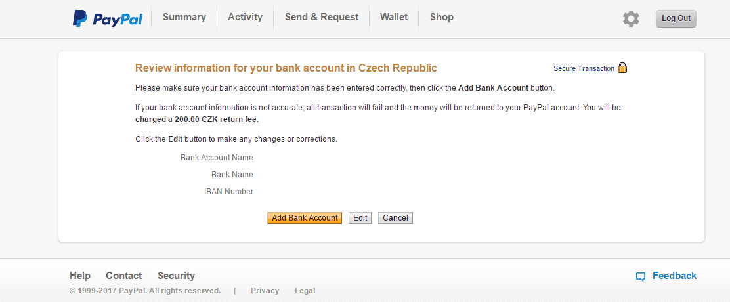Click the Log Out button
Viewport: 730px width, 302px height.
tap(676, 18)
